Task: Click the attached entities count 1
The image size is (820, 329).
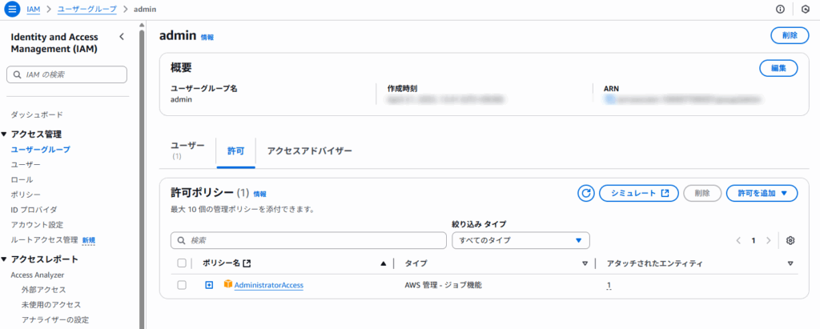Action: [x=609, y=285]
